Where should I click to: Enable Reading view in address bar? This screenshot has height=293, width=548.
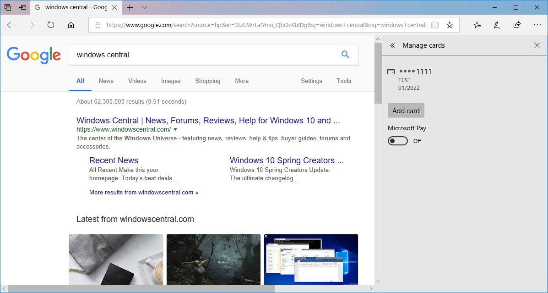(434, 25)
